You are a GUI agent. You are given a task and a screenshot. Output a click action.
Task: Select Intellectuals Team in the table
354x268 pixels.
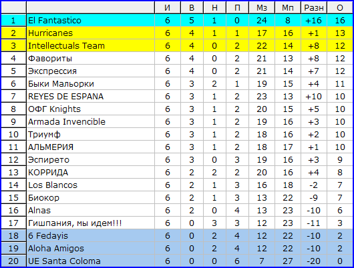[66, 46]
